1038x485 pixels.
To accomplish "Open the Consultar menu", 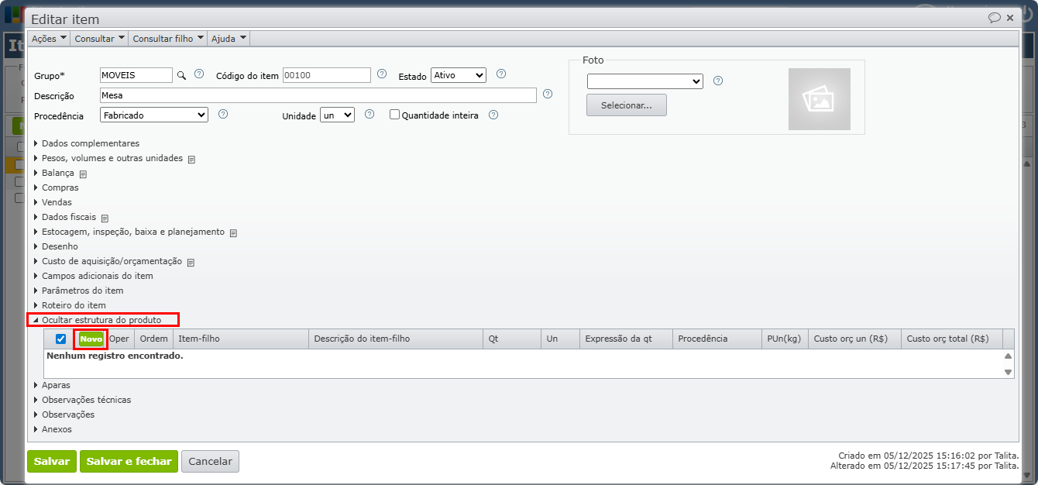I will 99,38.
